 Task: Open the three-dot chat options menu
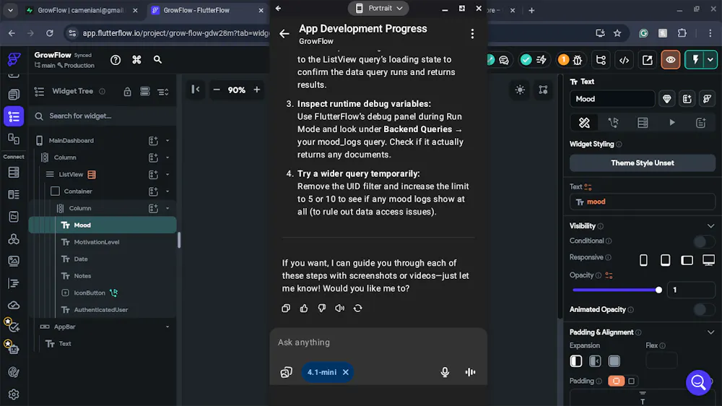tap(472, 34)
